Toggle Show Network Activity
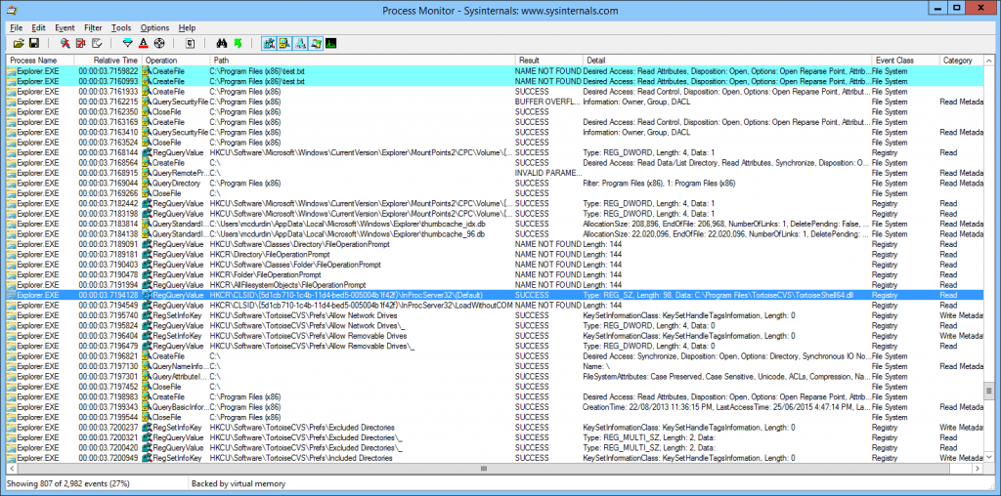Viewport: 1001px width, 496px height. tap(300, 43)
